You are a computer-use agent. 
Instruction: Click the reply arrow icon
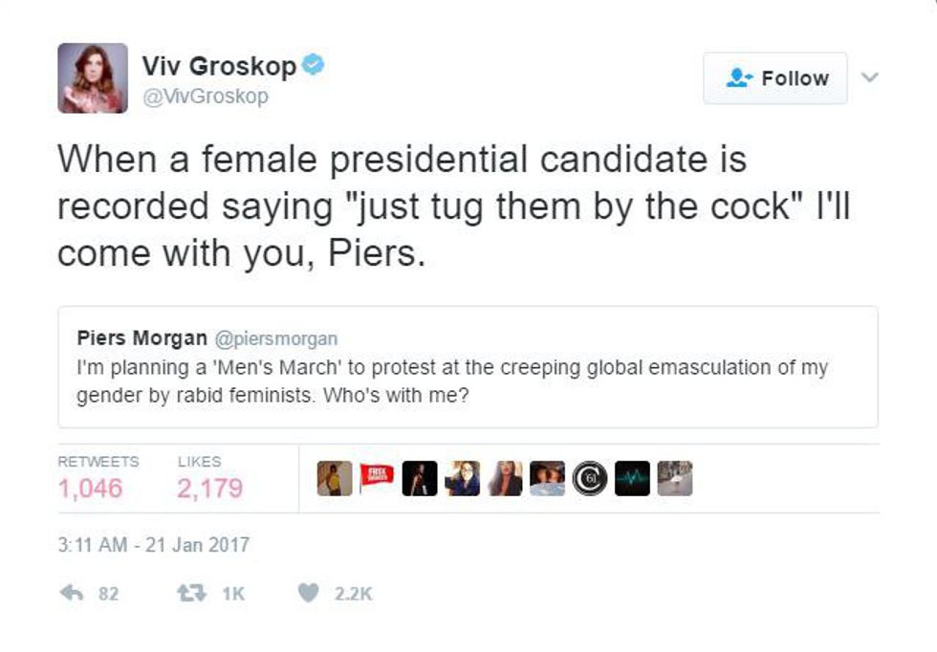click(x=71, y=594)
